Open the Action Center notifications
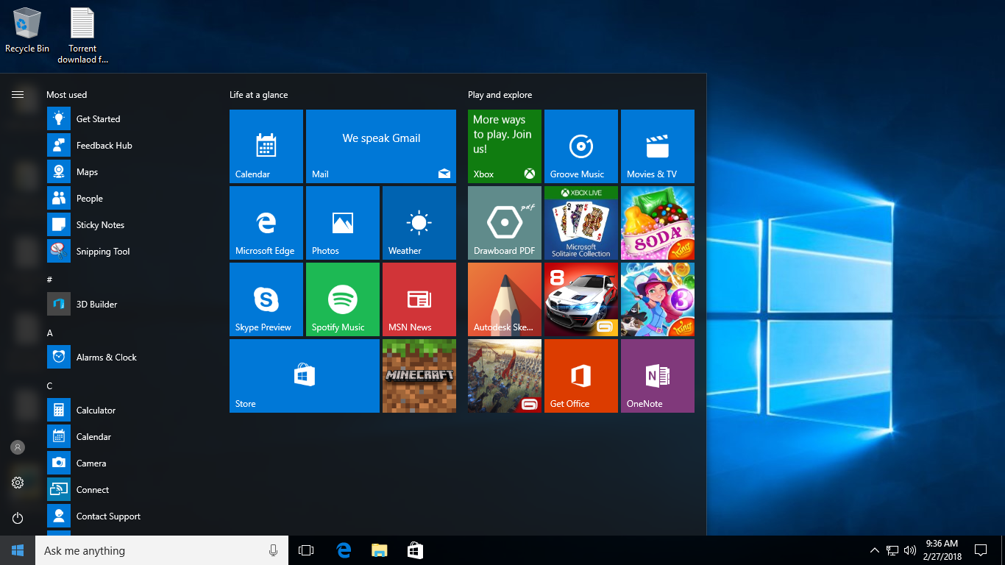Image resolution: width=1005 pixels, height=565 pixels. point(981,550)
